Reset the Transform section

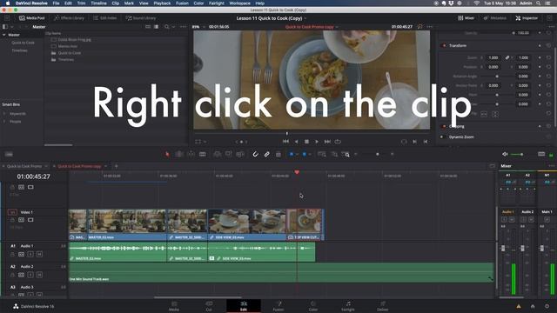tap(548, 45)
